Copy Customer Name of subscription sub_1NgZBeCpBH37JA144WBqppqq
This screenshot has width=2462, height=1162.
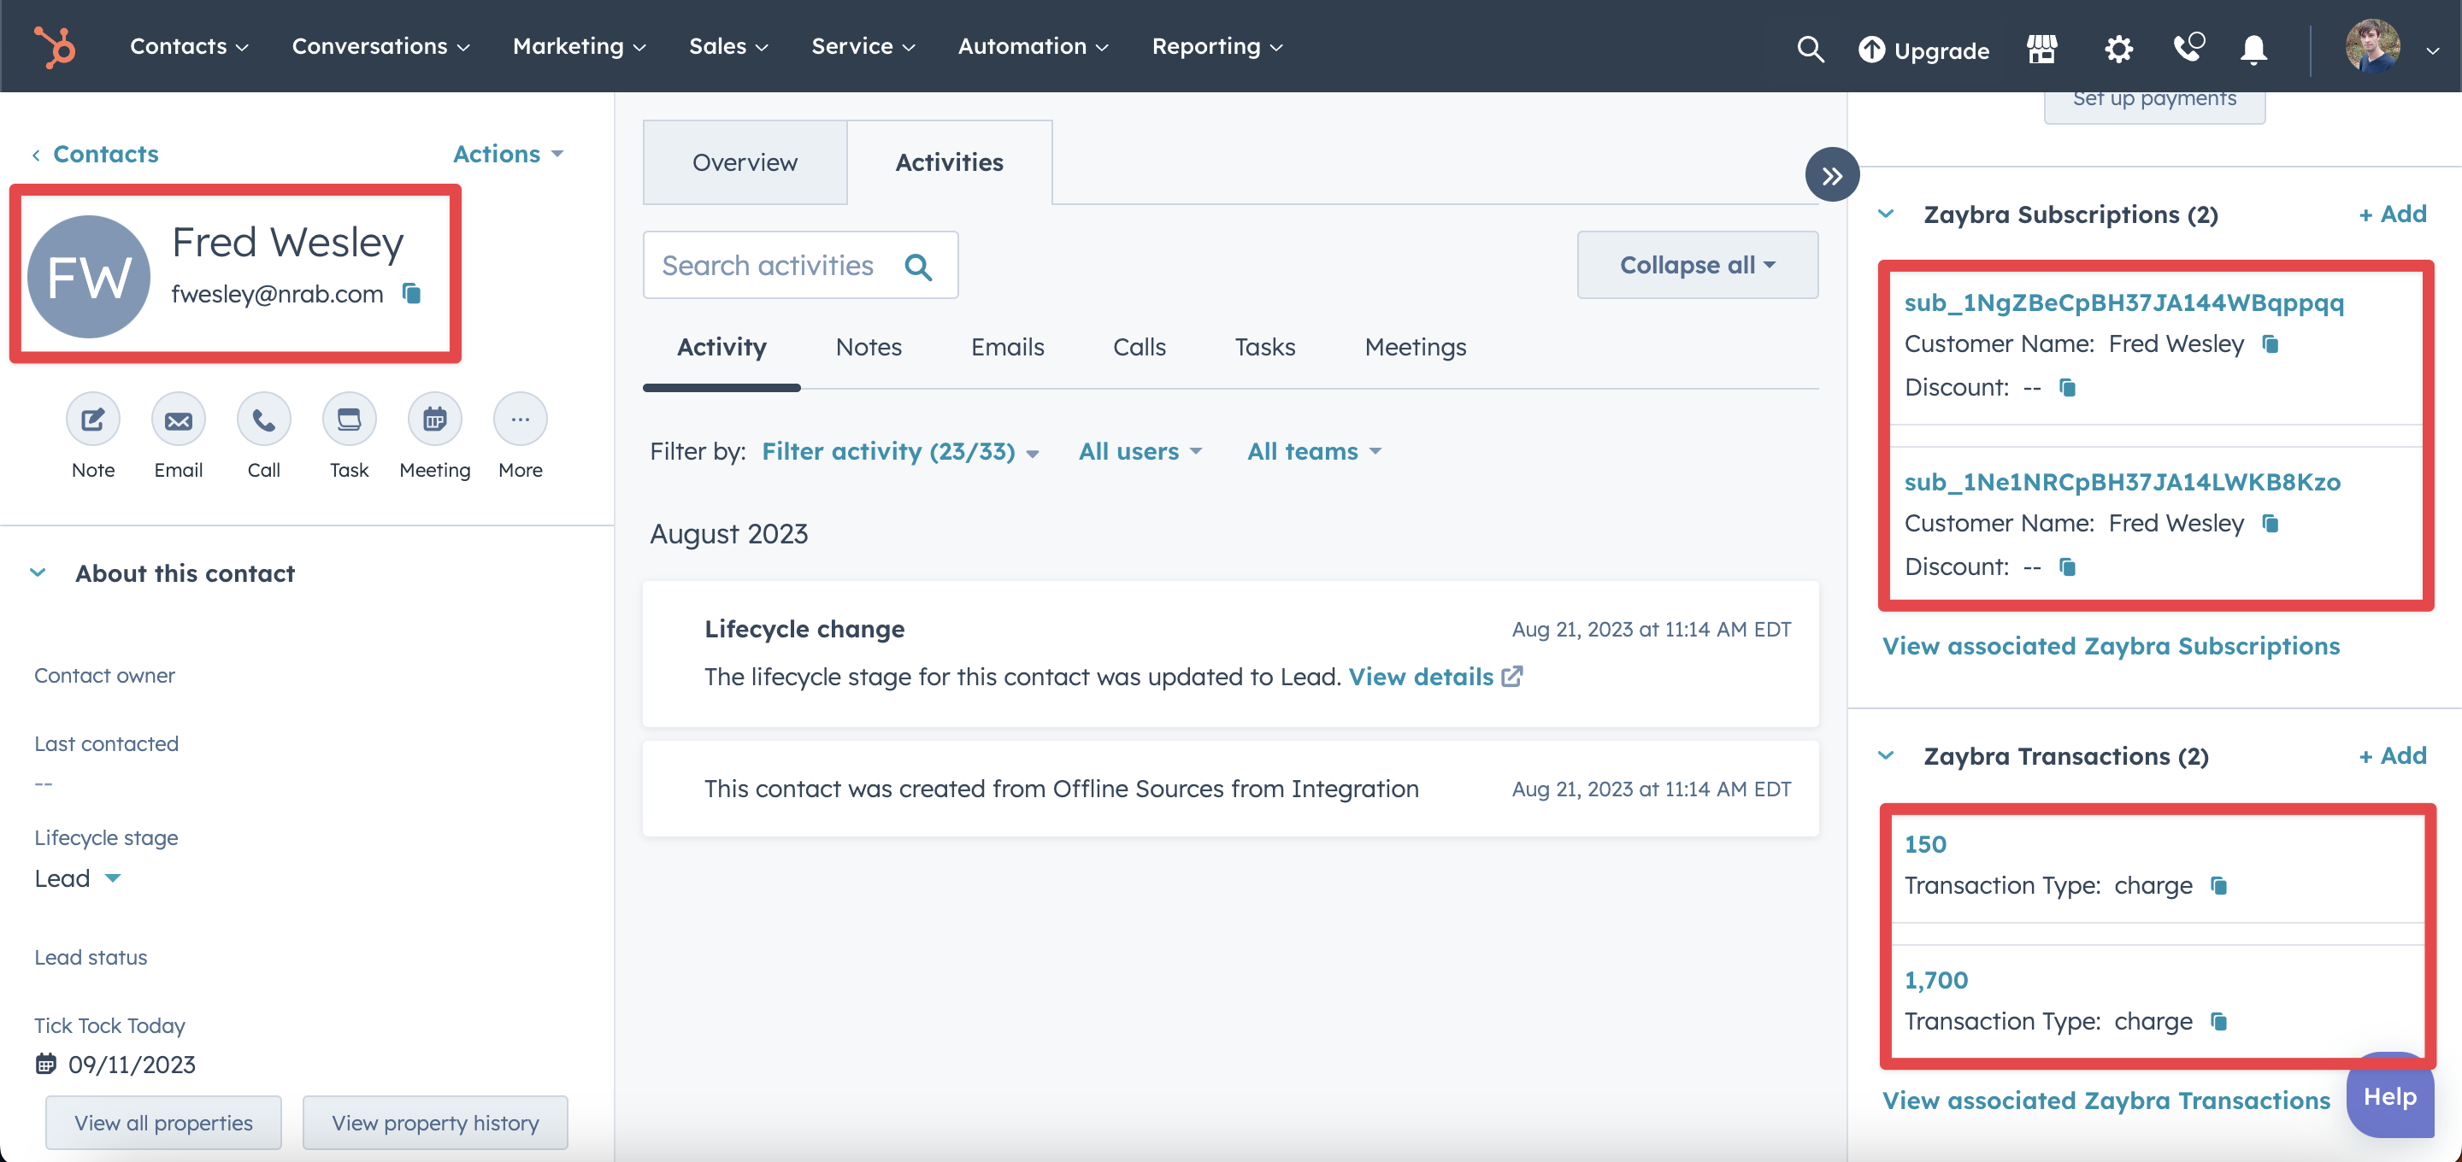tap(2271, 344)
